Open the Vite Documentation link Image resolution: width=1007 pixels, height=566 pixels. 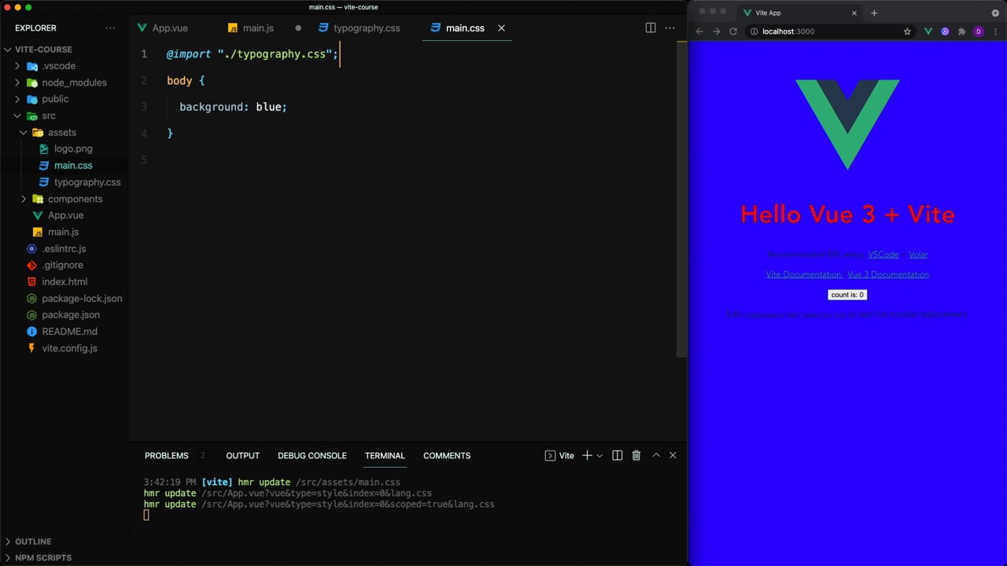pos(804,274)
